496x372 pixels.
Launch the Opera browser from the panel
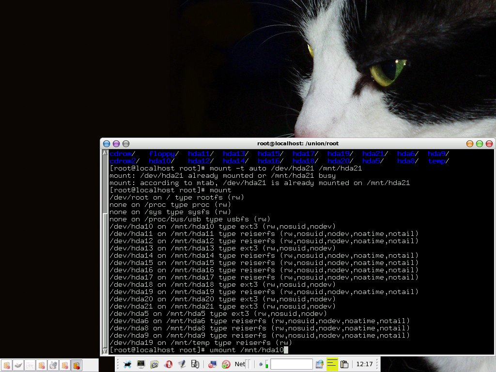[168, 364]
